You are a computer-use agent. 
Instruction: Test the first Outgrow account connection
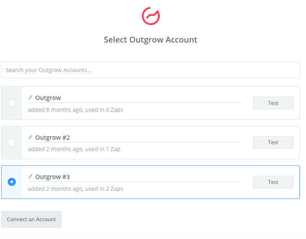[x=273, y=103]
